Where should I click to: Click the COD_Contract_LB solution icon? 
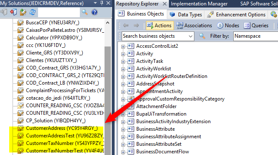20,83
